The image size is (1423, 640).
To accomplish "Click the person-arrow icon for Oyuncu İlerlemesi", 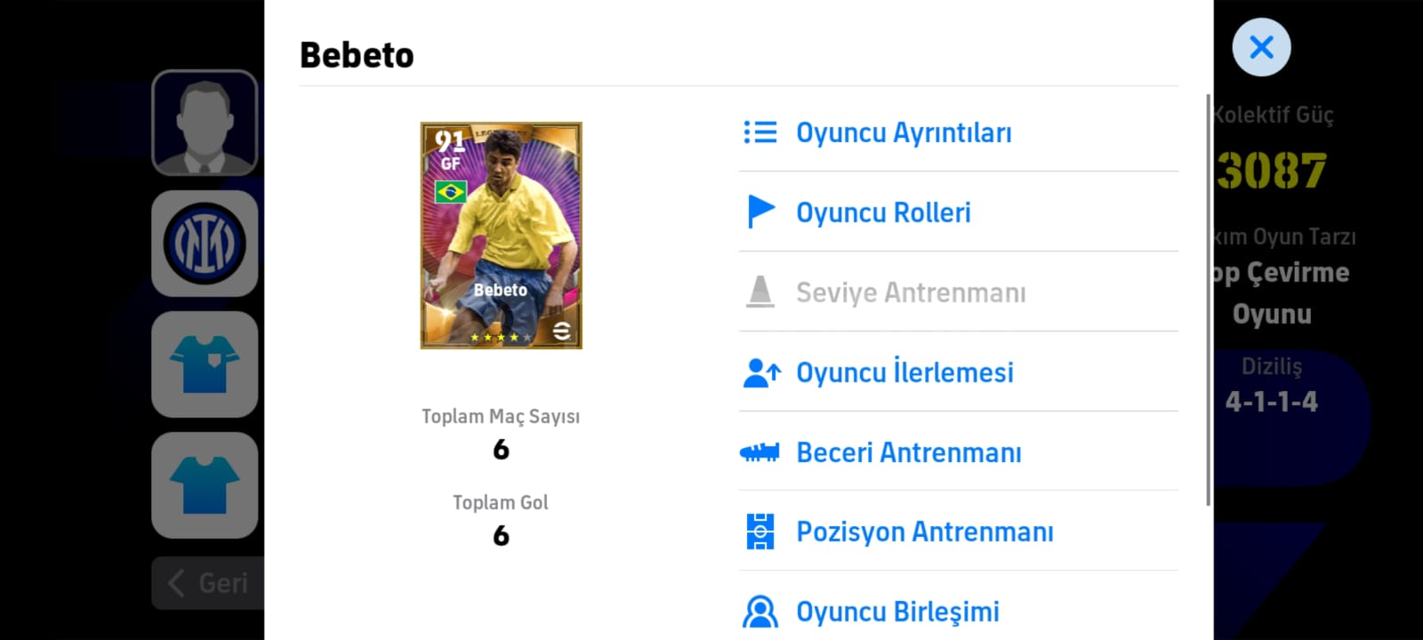I will (761, 372).
